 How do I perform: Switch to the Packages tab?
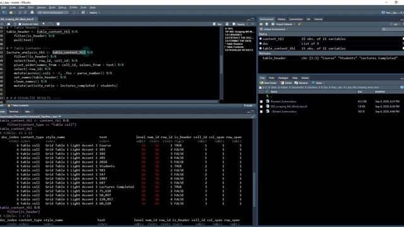point(283,78)
